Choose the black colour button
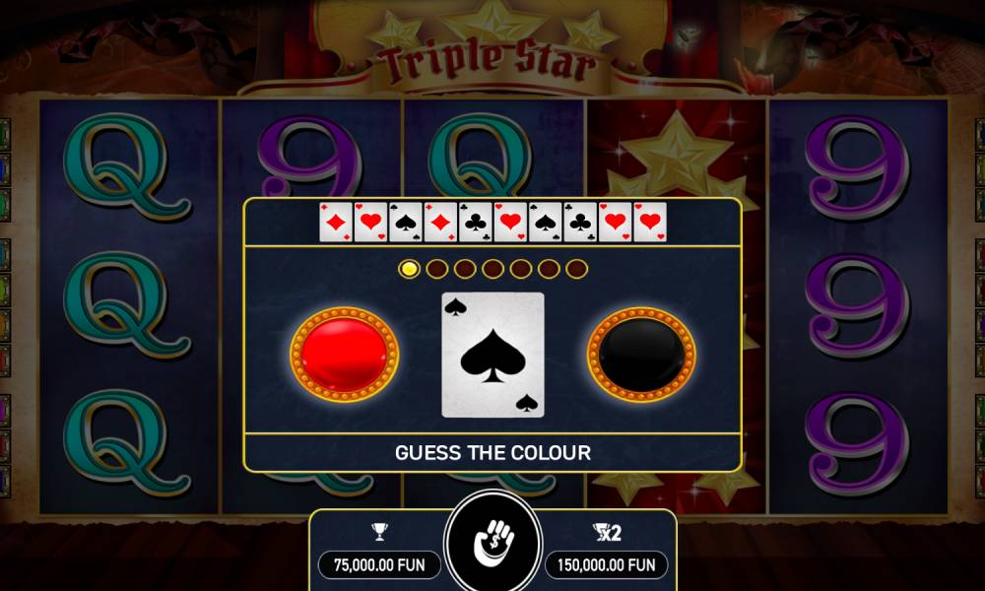This screenshot has width=985, height=591. point(641,355)
